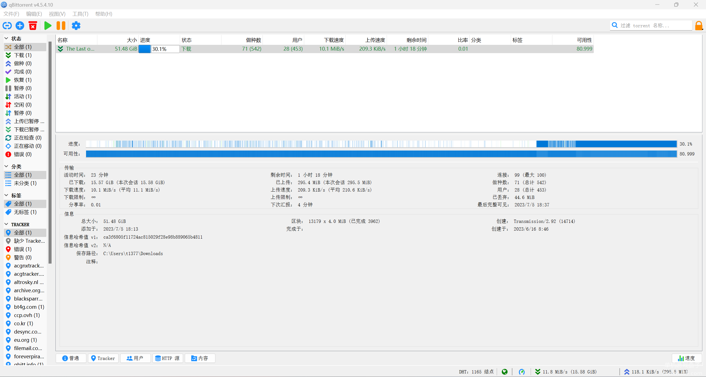Screen dimensions: 706x377
Task: Click the 30.1% progress bar cell
Action: 159,49
